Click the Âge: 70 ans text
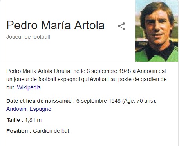The height and width of the screenshot is (146, 179). pyautogui.click(x=139, y=101)
